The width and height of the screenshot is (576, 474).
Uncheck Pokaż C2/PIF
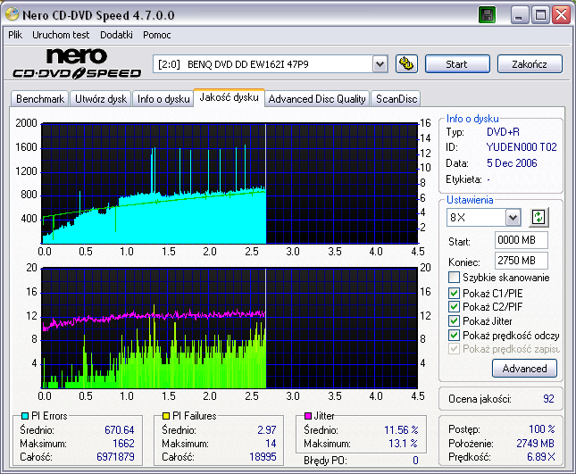click(x=454, y=306)
